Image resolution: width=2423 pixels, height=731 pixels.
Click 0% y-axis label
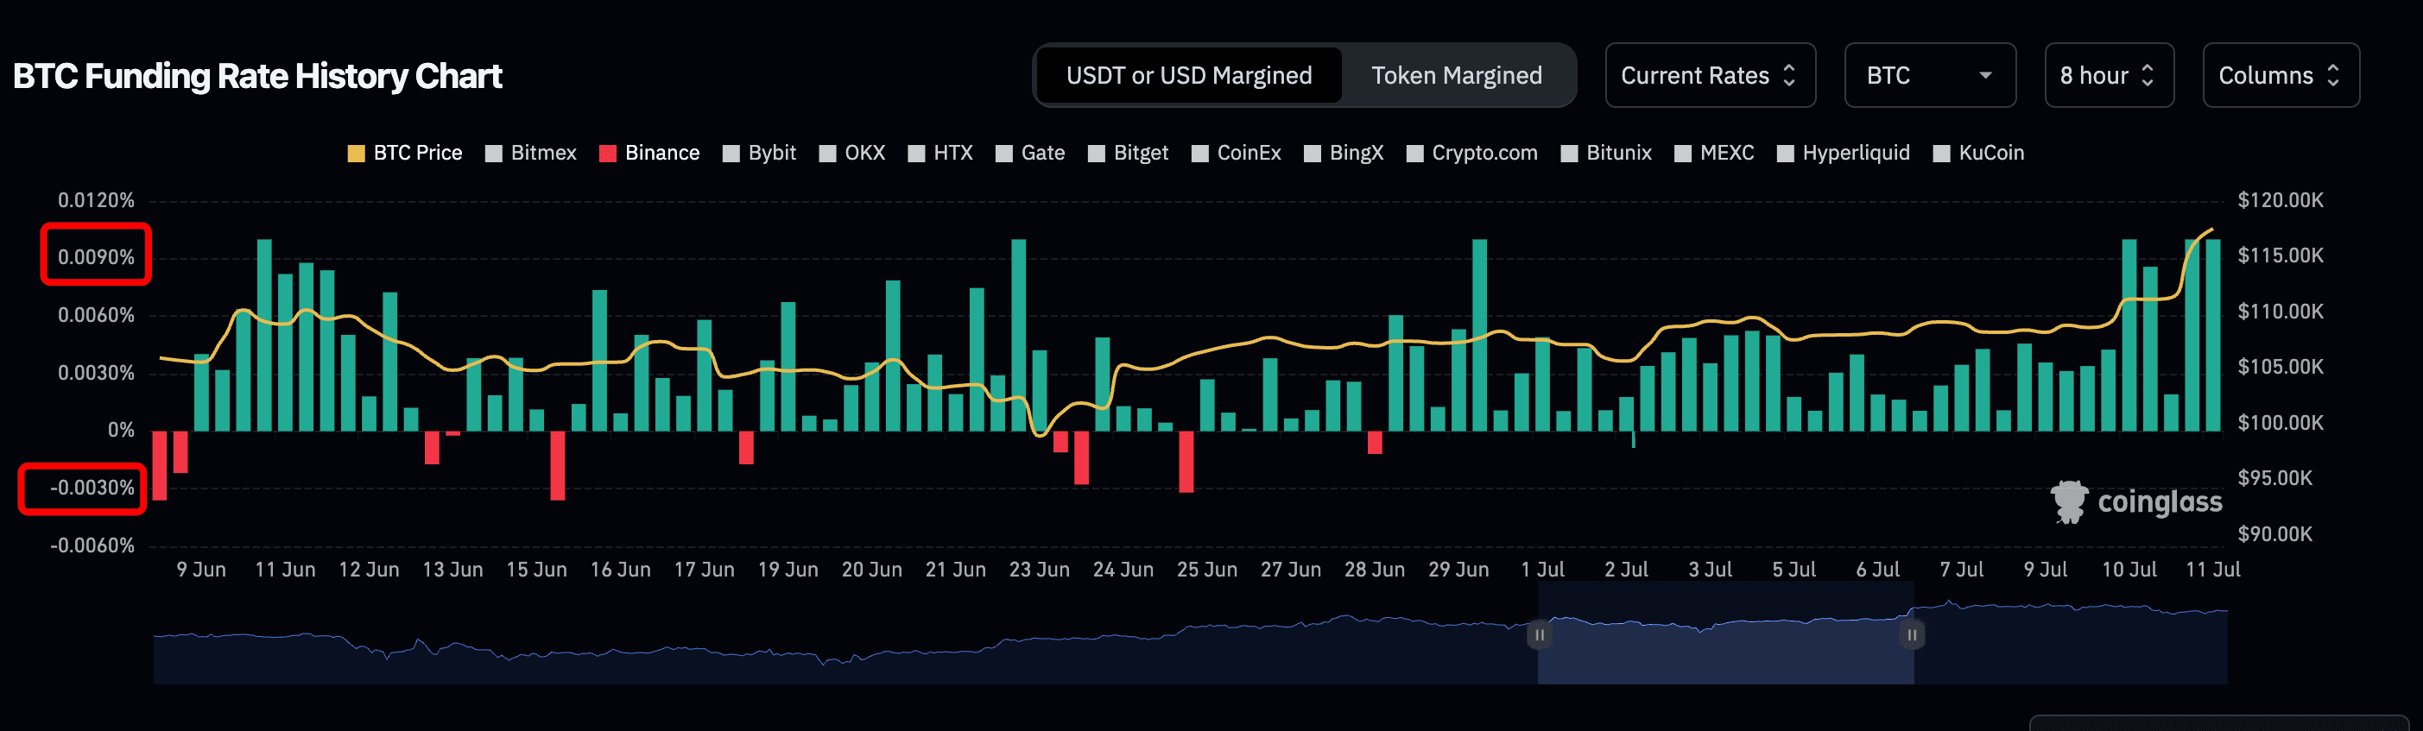(x=122, y=431)
